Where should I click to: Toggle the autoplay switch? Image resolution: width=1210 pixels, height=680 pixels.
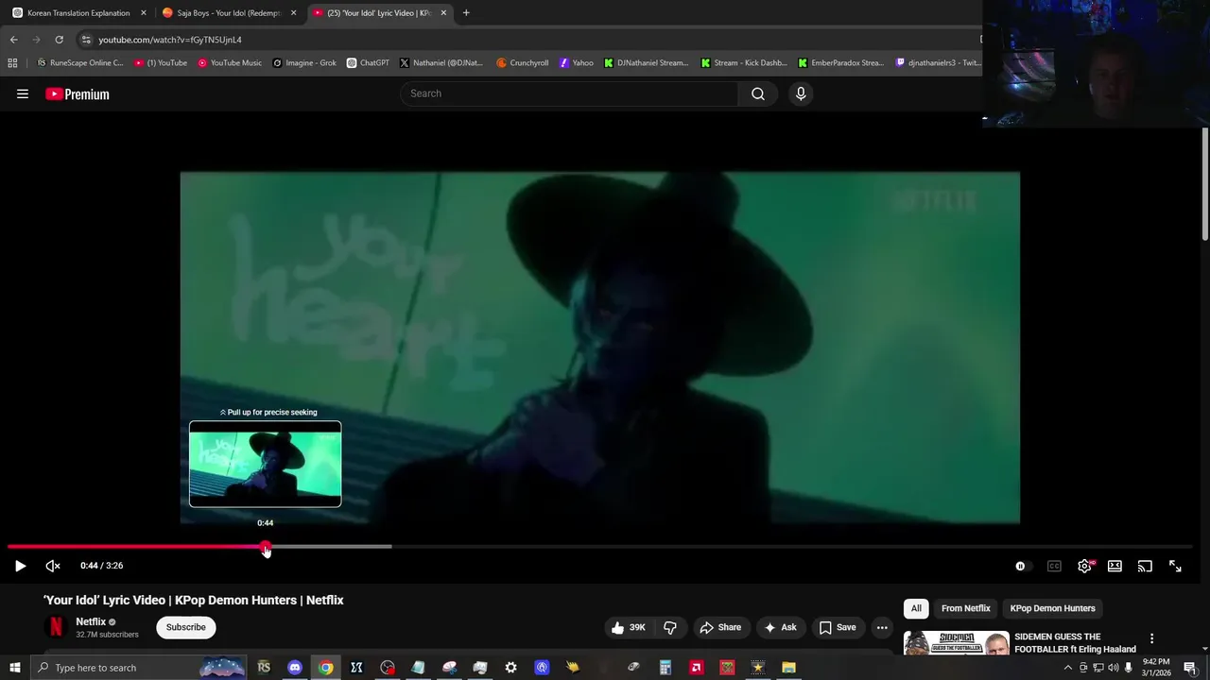click(1024, 566)
